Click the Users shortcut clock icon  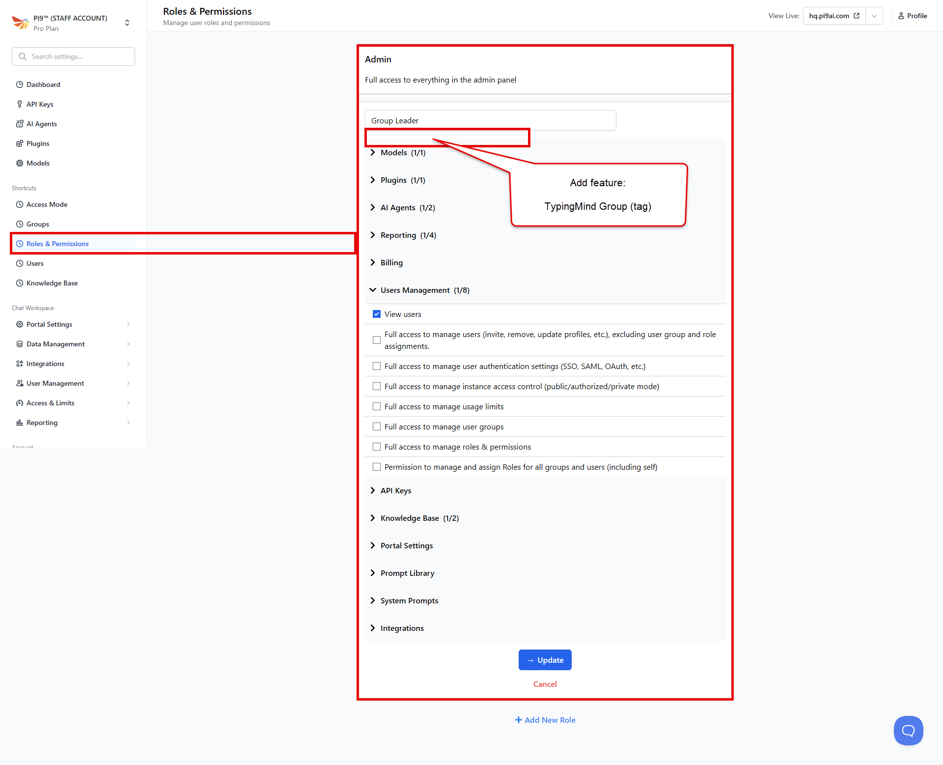(20, 263)
